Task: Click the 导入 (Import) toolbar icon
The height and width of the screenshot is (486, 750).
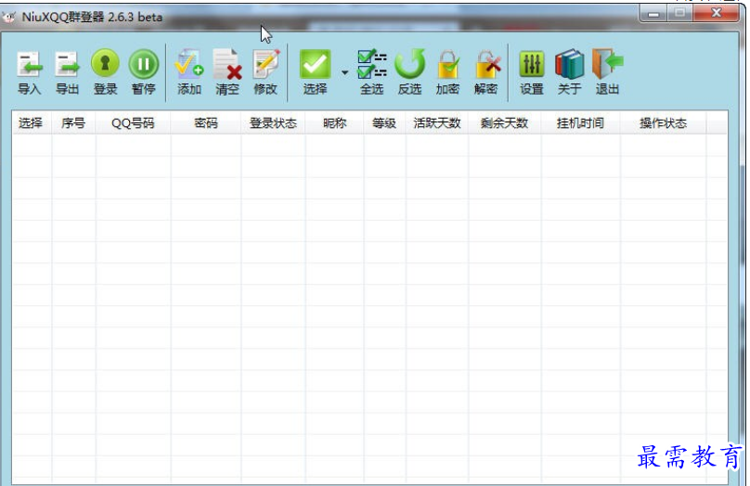Action: [x=29, y=71]
